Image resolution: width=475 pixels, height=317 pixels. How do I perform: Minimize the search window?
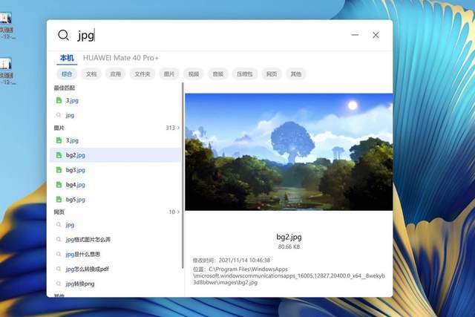[x=355, y=35]
